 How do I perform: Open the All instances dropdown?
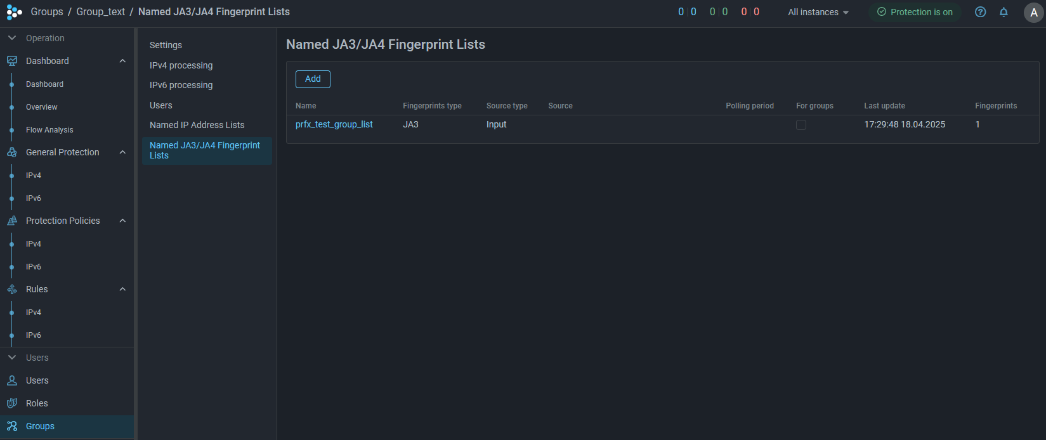click(x=818, y=12)
